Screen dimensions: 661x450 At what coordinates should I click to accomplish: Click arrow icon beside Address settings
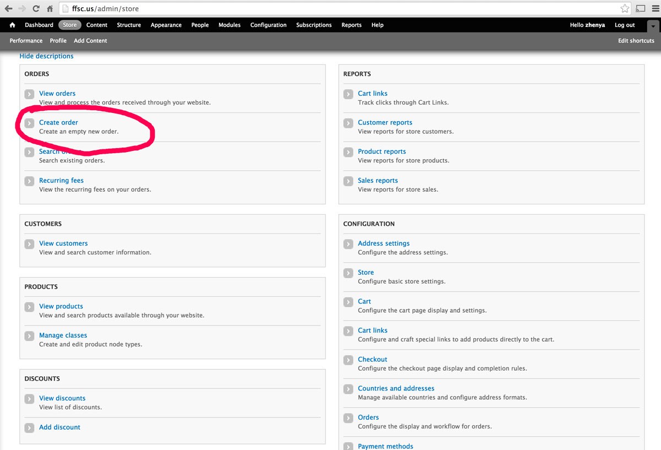(348, 244)
